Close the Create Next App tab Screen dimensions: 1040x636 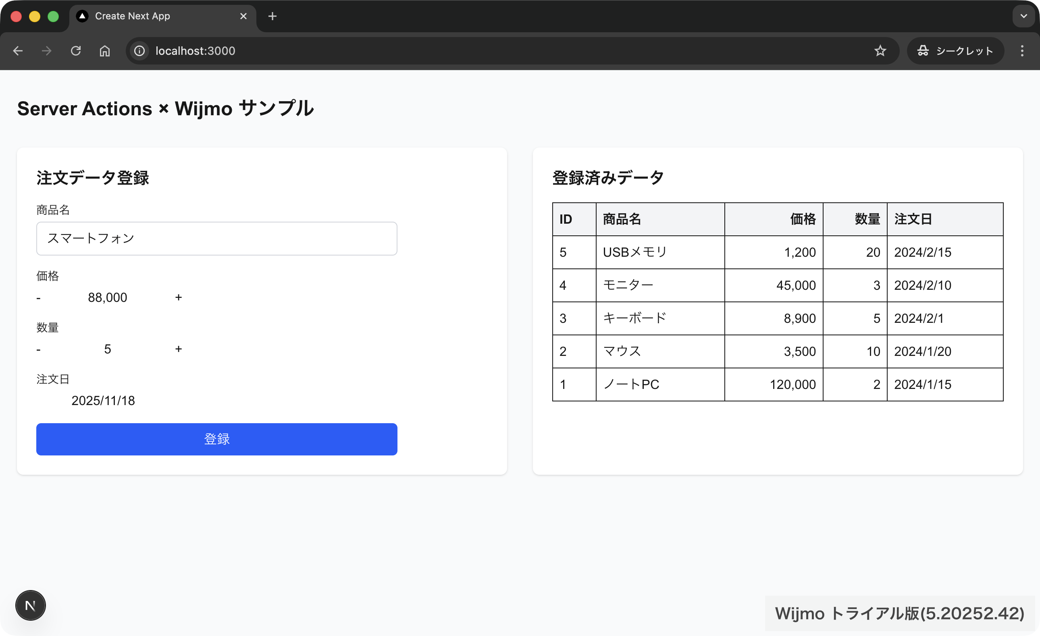tap(243, 16)
